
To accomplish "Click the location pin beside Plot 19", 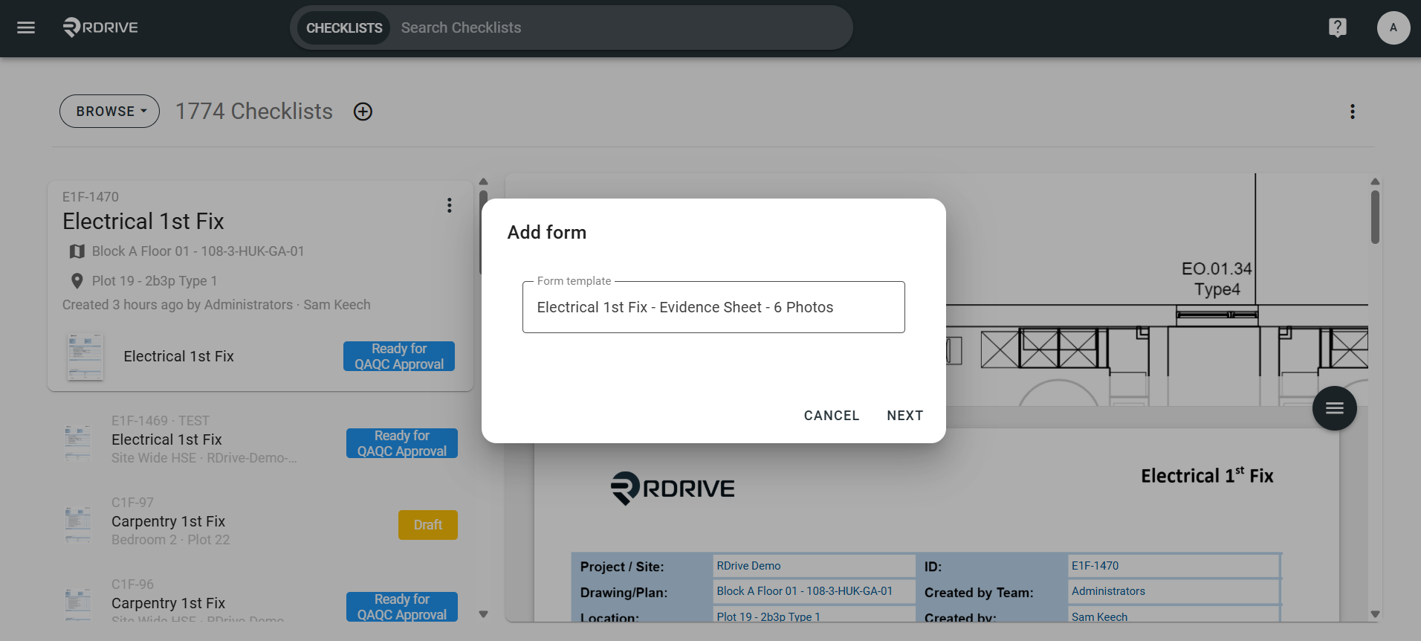I will [77, 281].
